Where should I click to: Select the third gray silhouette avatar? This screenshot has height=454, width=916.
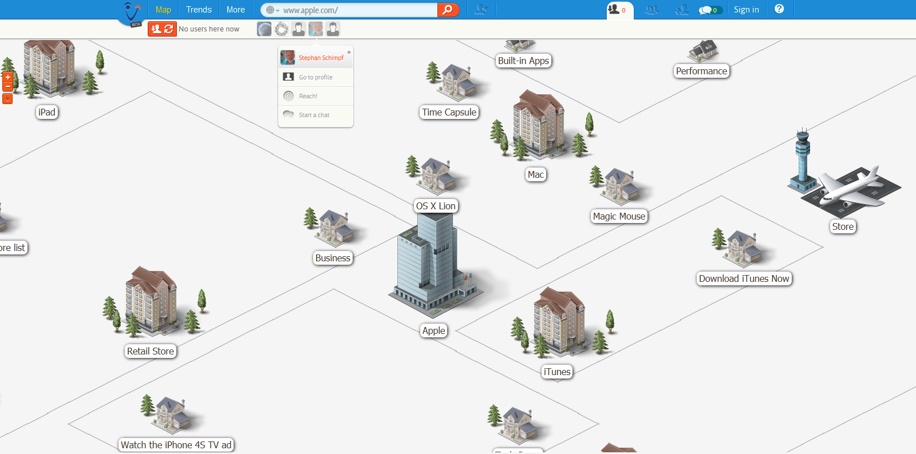(x=299, y=29)
